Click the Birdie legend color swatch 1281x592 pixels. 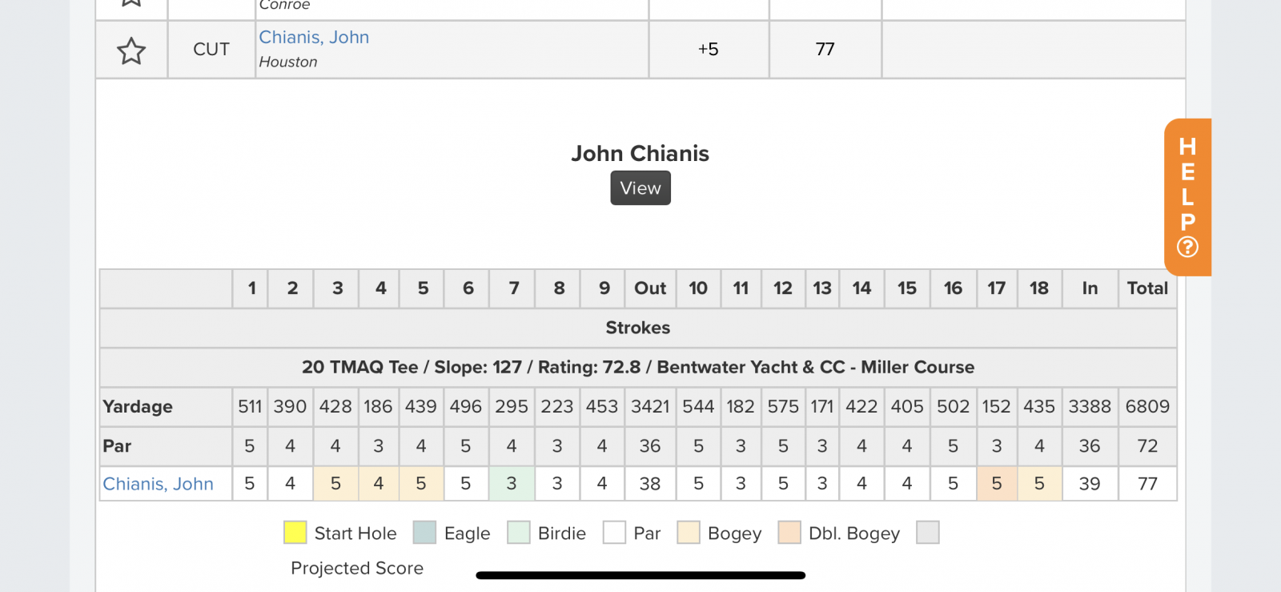click(x=519, y=533)
